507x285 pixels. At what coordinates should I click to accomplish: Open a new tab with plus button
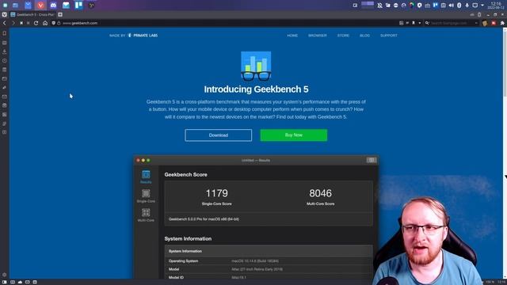[60, 14]
